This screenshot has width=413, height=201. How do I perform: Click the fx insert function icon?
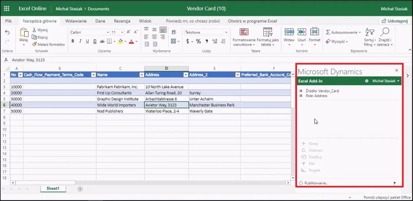pos(6,60)
